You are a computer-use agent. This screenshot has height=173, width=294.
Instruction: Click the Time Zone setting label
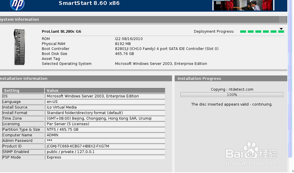pos(12,118)
